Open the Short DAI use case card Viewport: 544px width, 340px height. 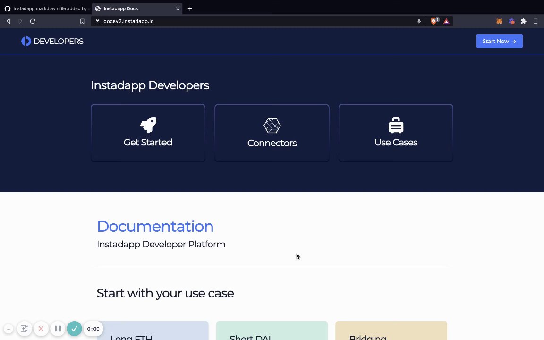point(272,331)
